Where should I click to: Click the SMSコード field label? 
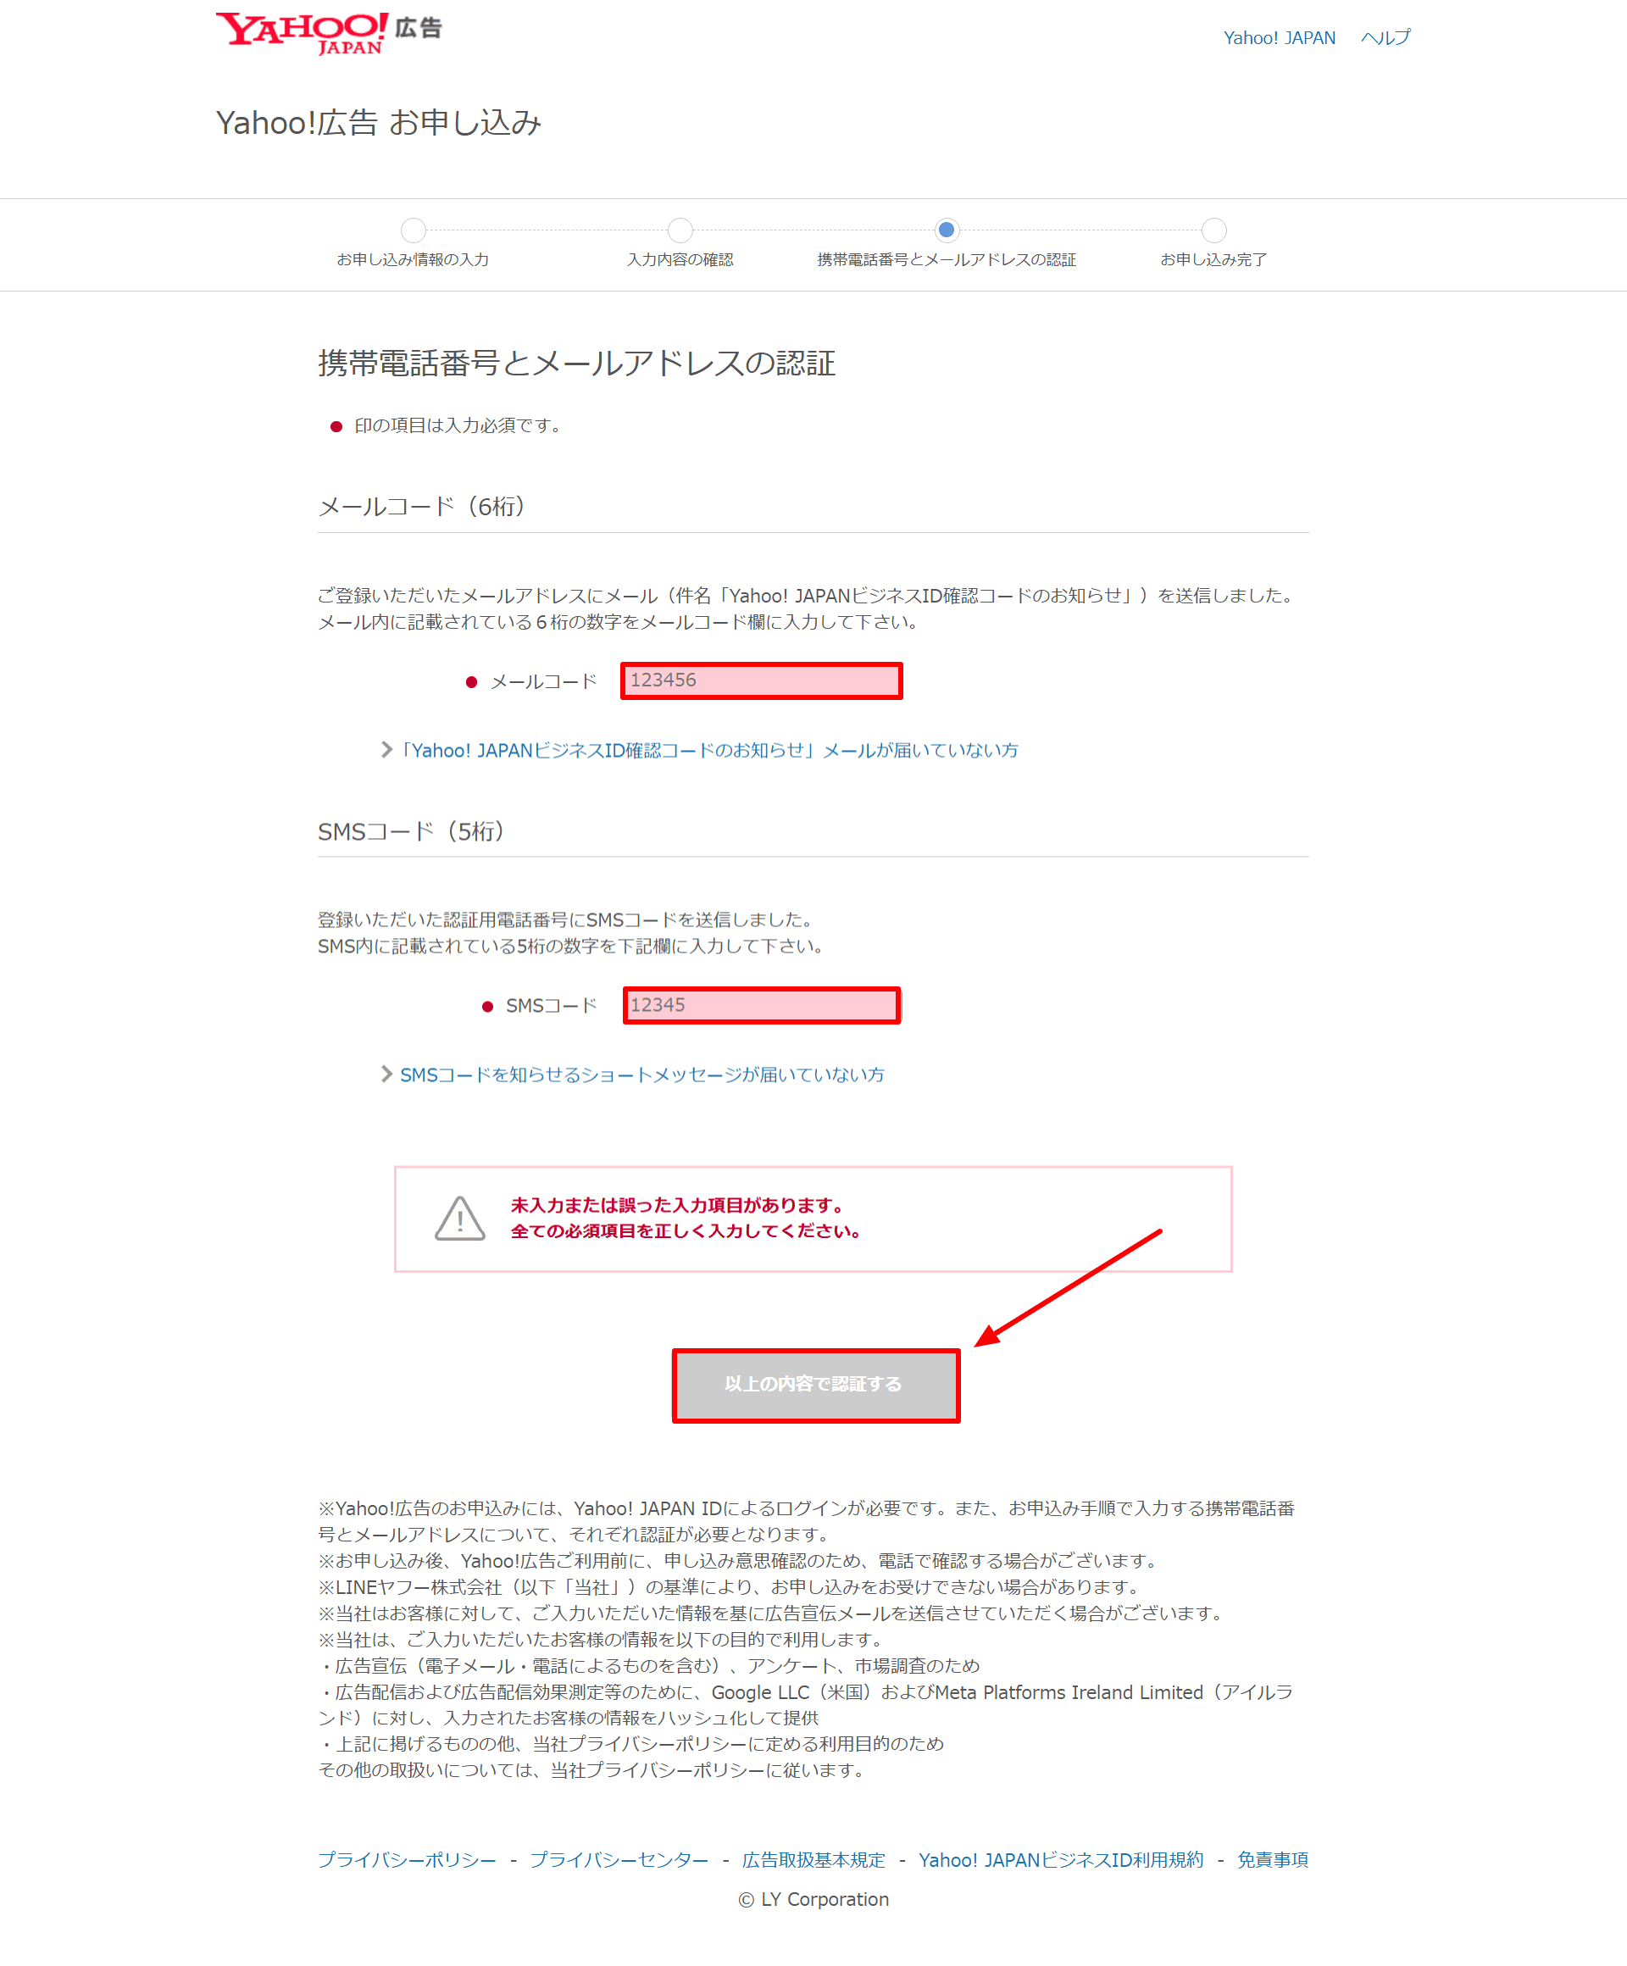click(552, 1006)
